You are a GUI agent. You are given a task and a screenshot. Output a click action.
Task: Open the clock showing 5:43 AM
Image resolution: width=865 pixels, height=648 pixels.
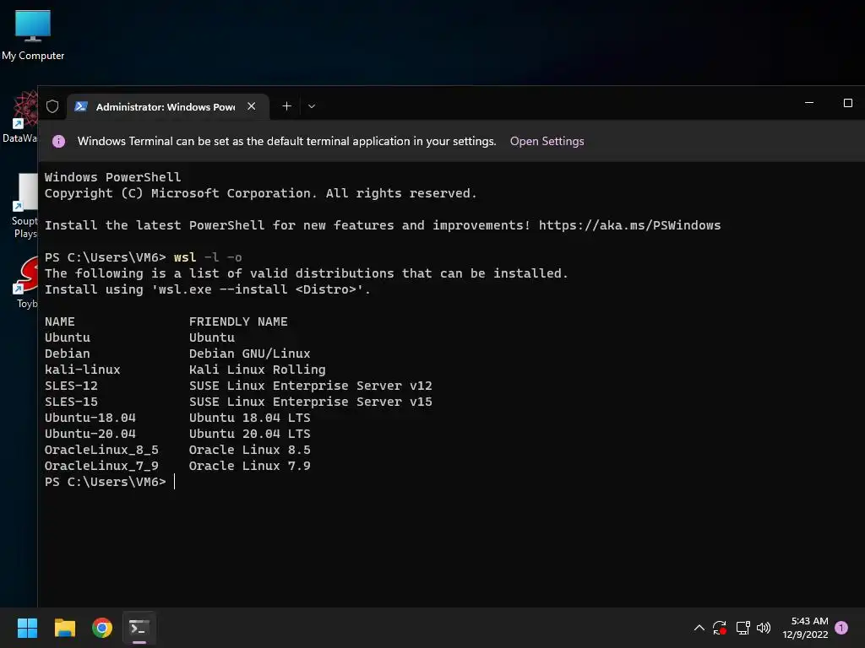click(805, 628)
